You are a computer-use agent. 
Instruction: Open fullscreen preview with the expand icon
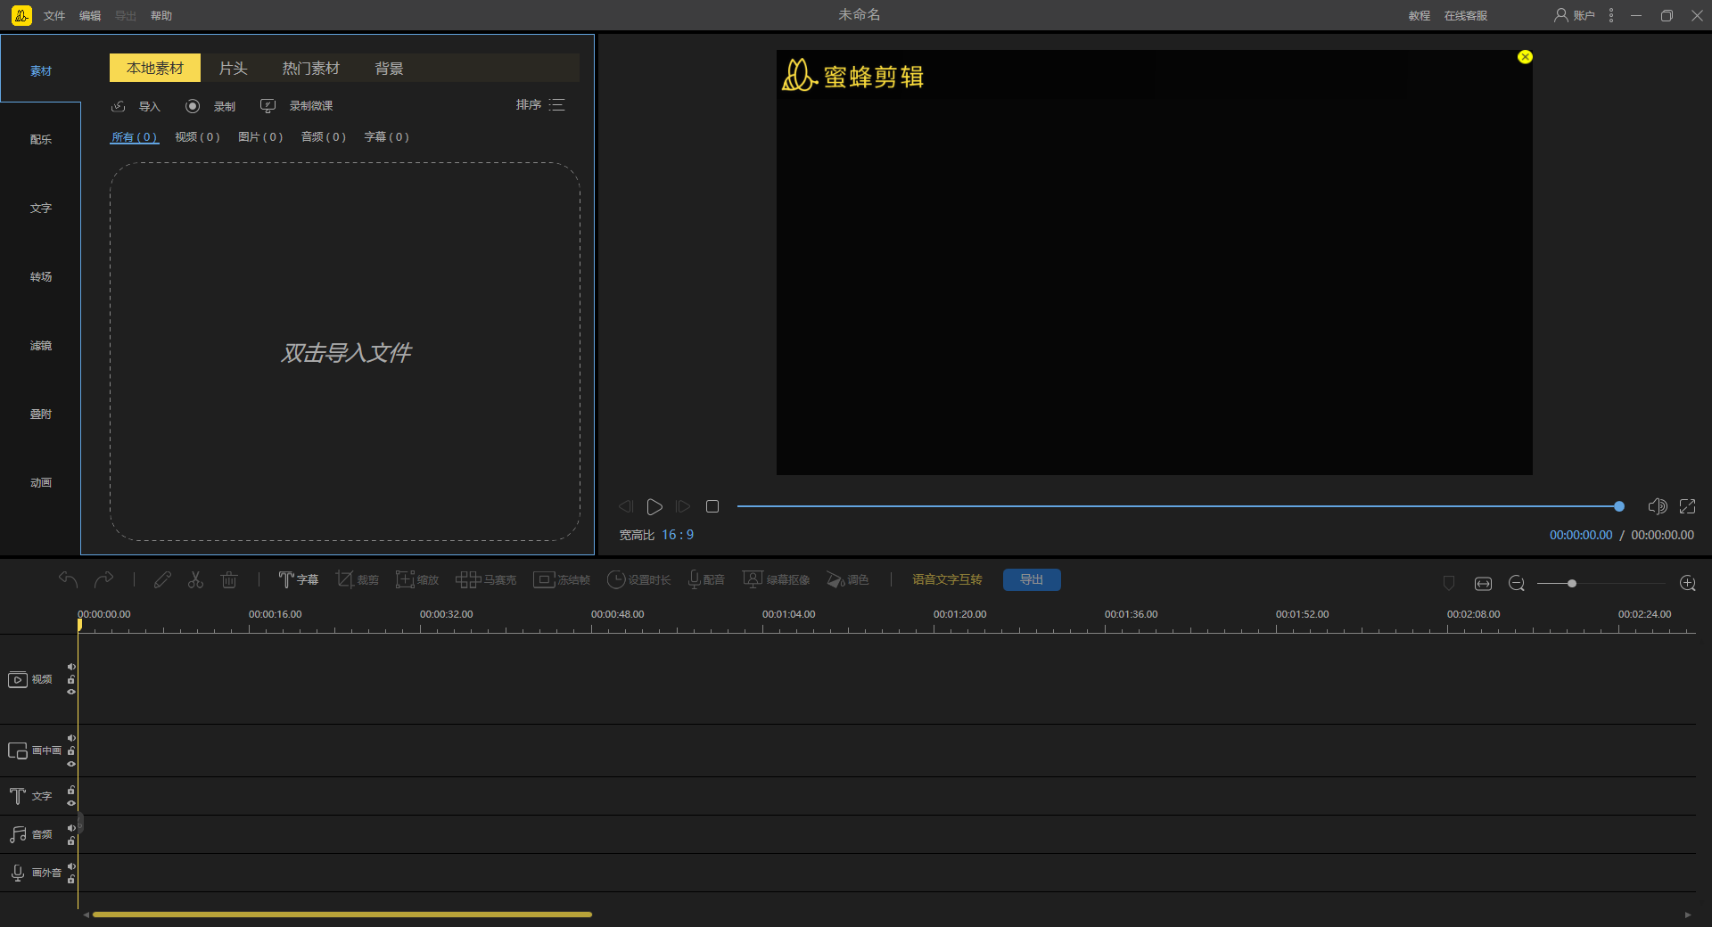coord(1687,507)
